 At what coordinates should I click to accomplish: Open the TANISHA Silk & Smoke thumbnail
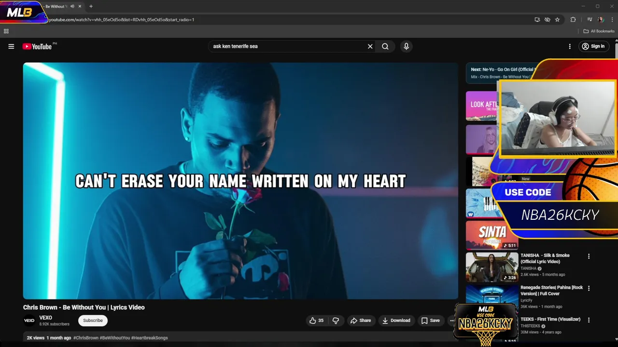(492, 267)
